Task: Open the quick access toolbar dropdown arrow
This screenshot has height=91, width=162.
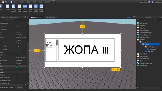Action: pos(17,2)
